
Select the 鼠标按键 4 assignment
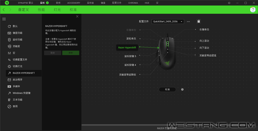(x=130, y=65)
